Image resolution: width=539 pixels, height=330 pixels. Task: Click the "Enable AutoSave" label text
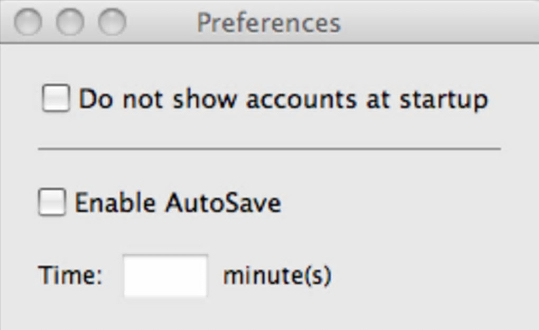tap(178, 203)
